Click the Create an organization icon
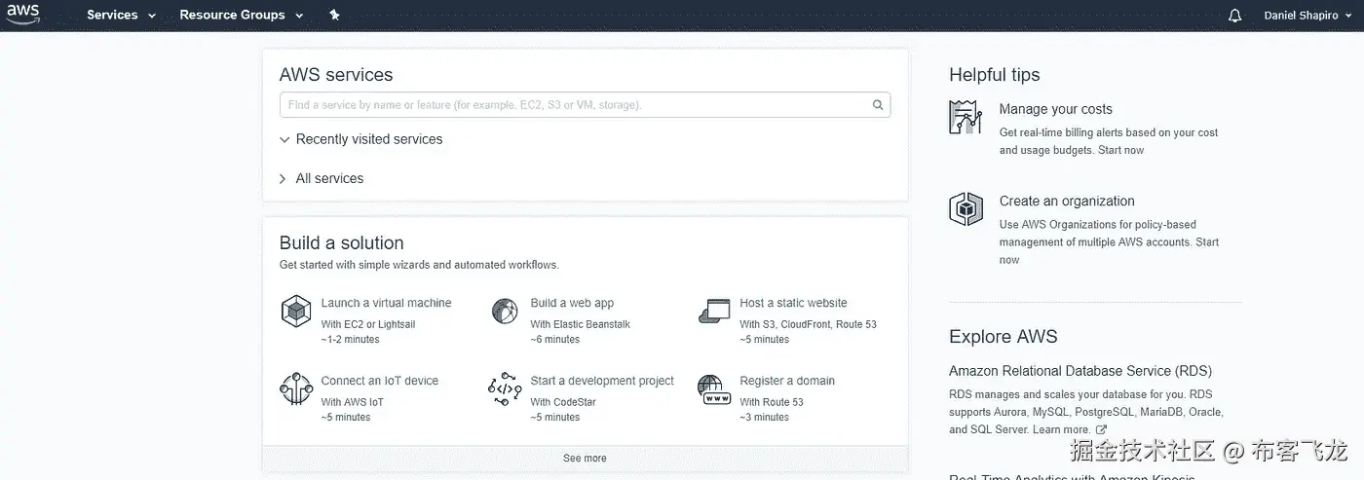The width and height of the screenshot is (1364, 480). 966,209
